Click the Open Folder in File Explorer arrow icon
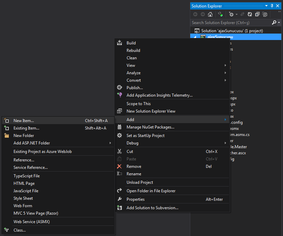Image resolution: width=283 pixels, height=236 pixels. pyautogui.click(x=119, y=191)
